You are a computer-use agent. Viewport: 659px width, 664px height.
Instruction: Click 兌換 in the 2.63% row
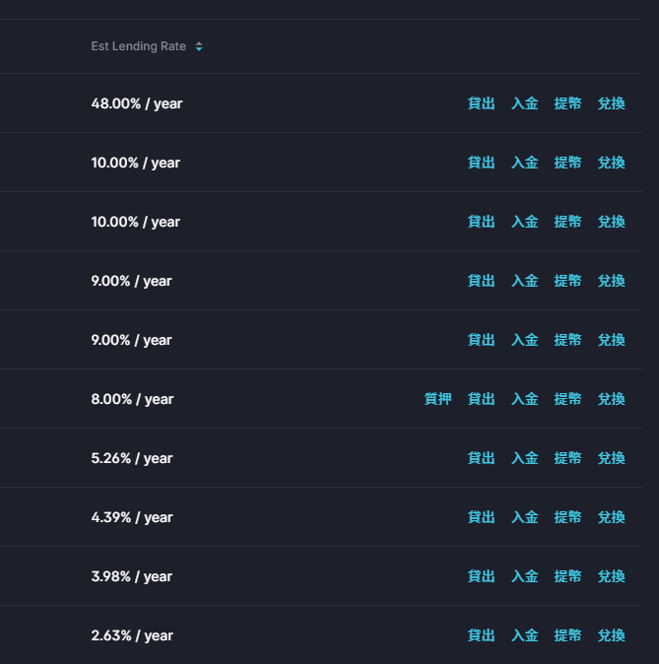(x=611, y=635)
